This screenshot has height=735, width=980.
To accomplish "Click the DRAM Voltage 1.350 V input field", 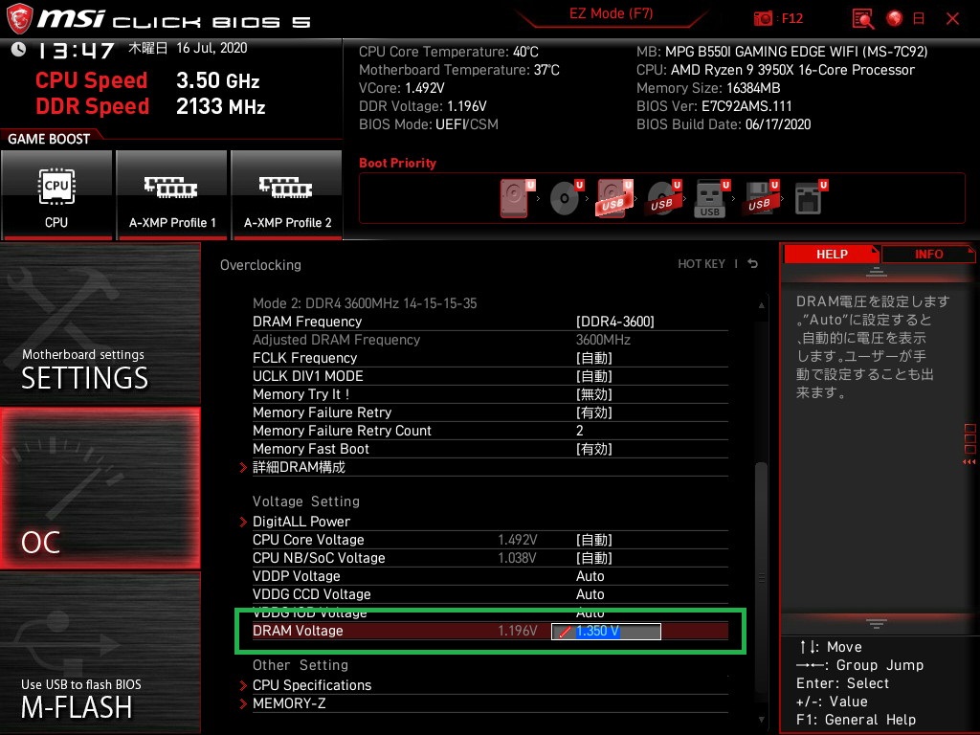I will point(606,632).
